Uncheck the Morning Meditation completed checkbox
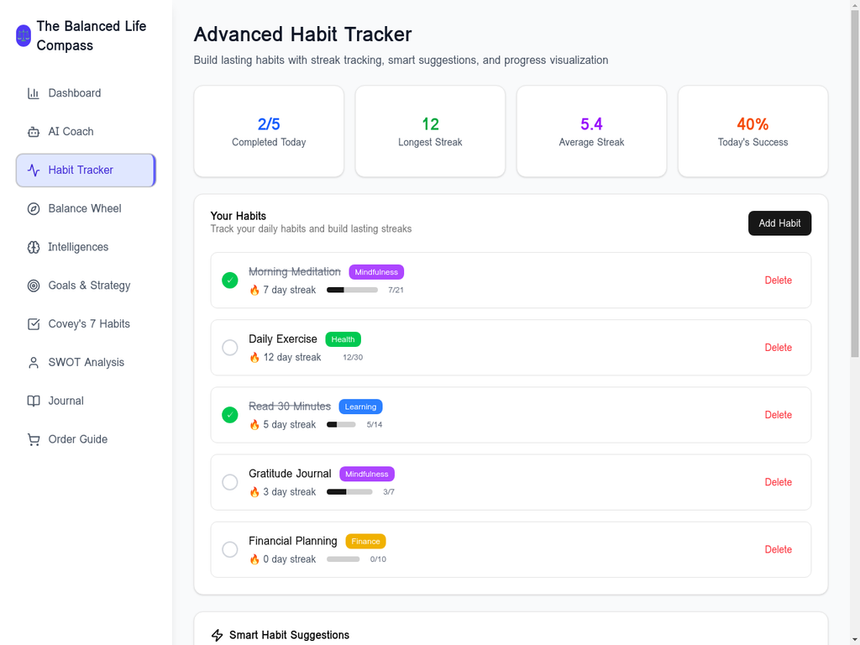The image size is (860, 645). pos(230,280)
